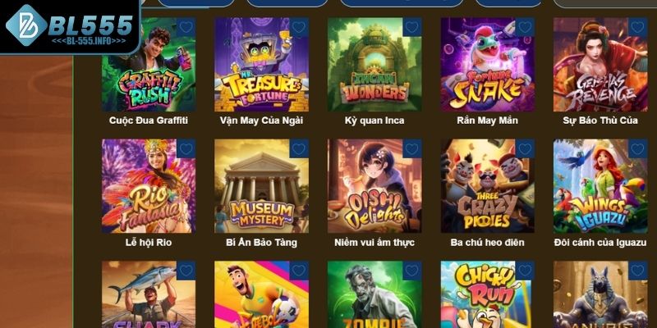
Task: Favorite the Graffiti Rush game heart icon
Action: coord(186,27)
